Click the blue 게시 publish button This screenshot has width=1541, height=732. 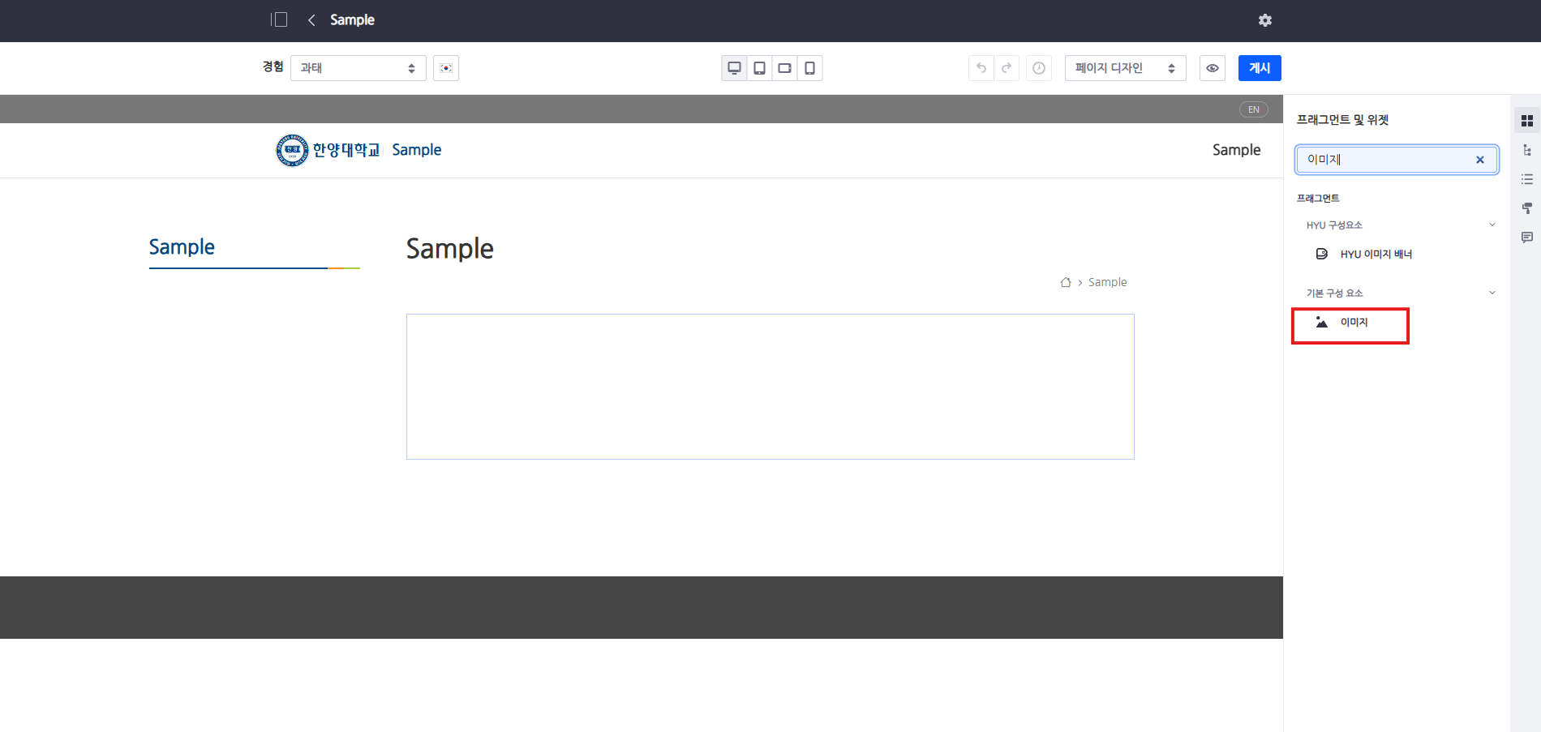tap(1259, 68)
